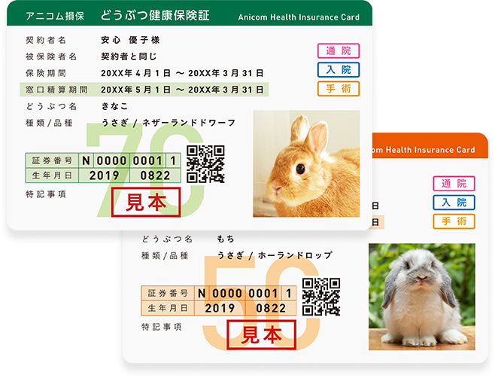Click どうぶつ名 label on orange card
Screen dimensions: 495x378
coord(167,239)
